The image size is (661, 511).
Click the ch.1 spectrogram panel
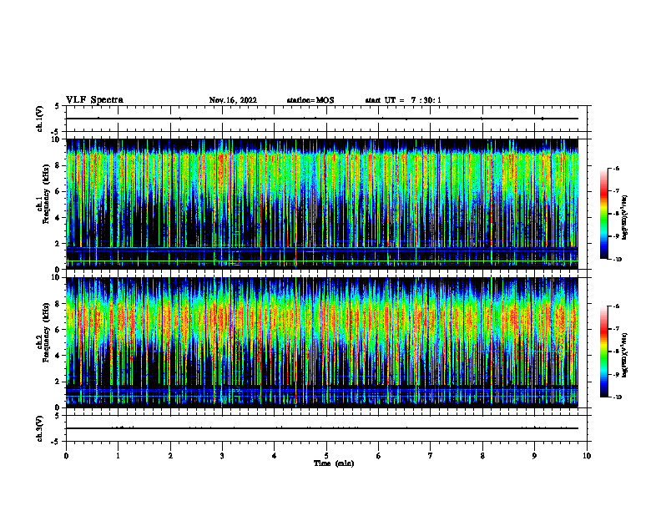tap(322, 204)
